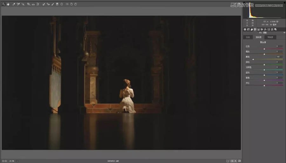
Task: Select the Crop tool
Action: [x=29, y=4]
